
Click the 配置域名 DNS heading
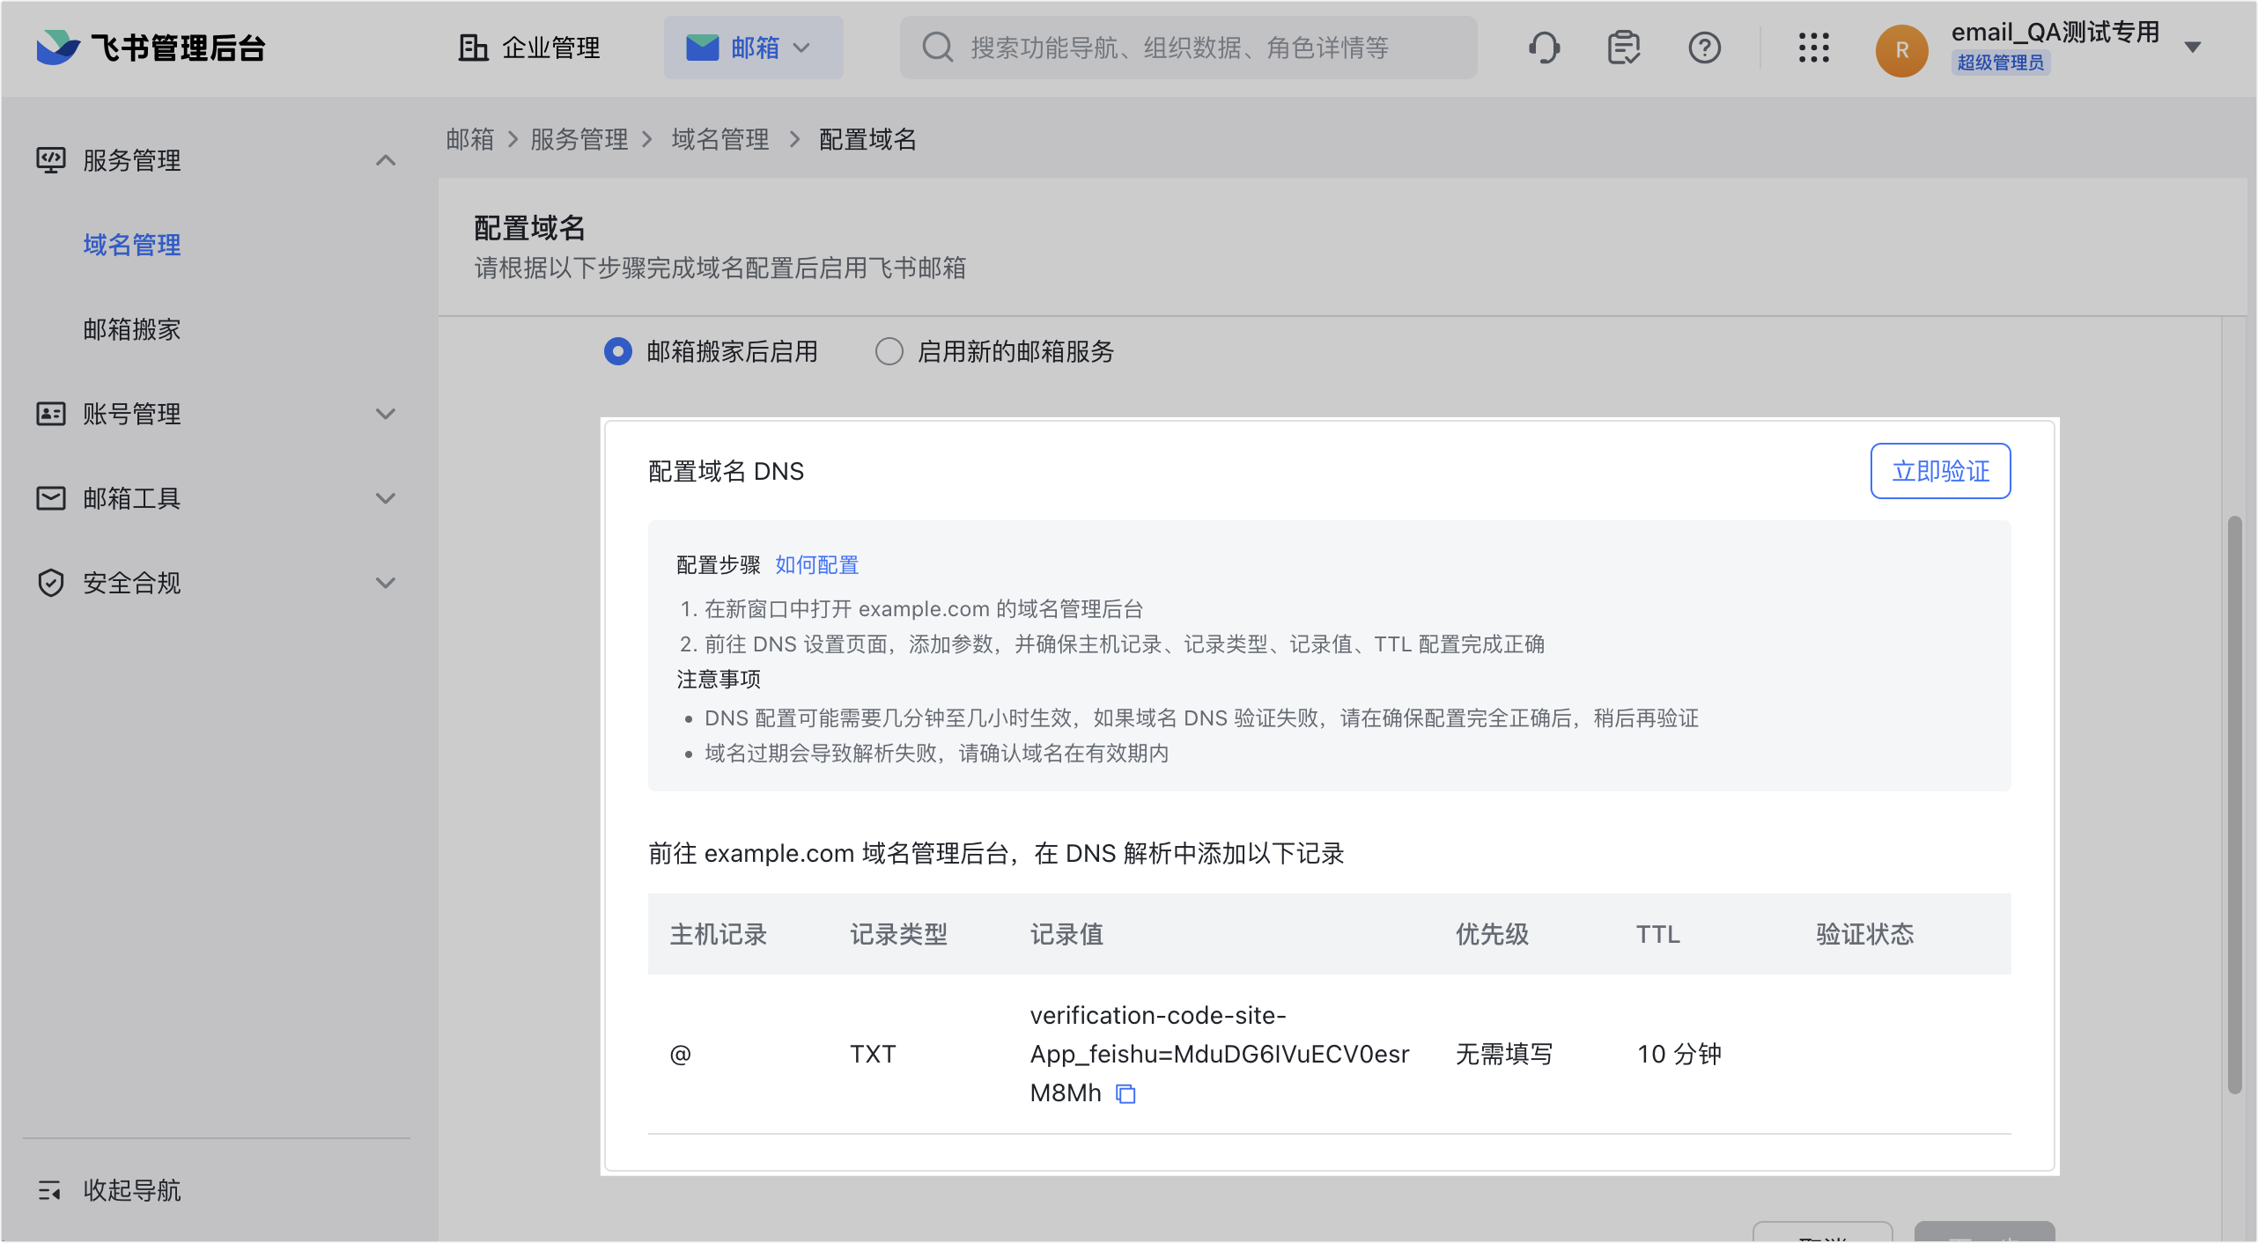click(x=726, y=471)
